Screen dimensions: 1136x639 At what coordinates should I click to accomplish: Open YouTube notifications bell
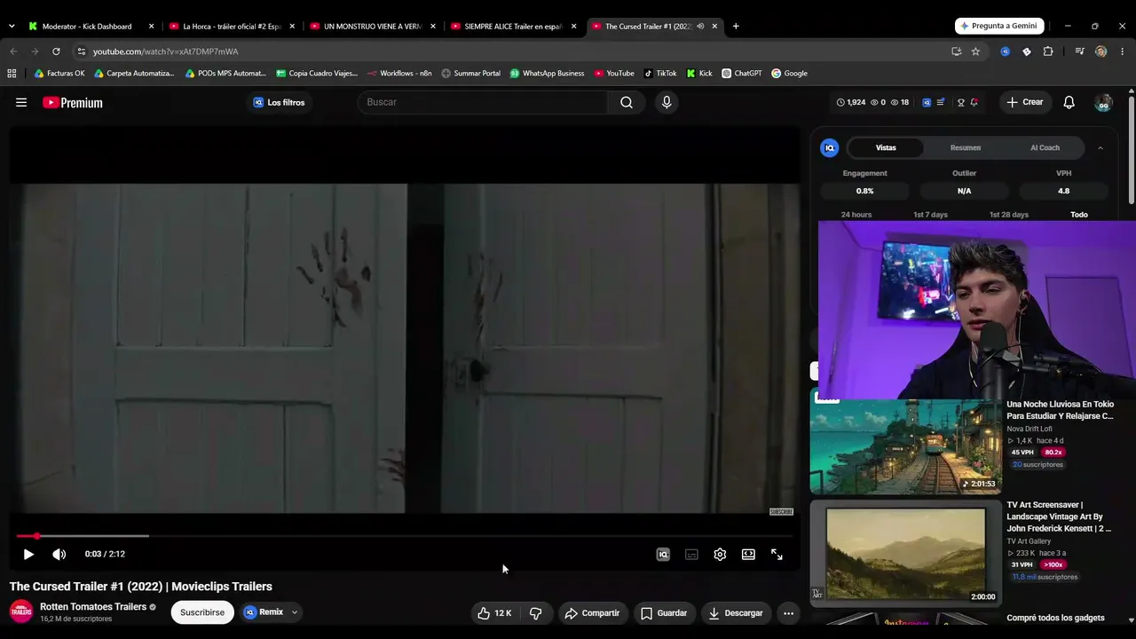(x=1069, y=102)
